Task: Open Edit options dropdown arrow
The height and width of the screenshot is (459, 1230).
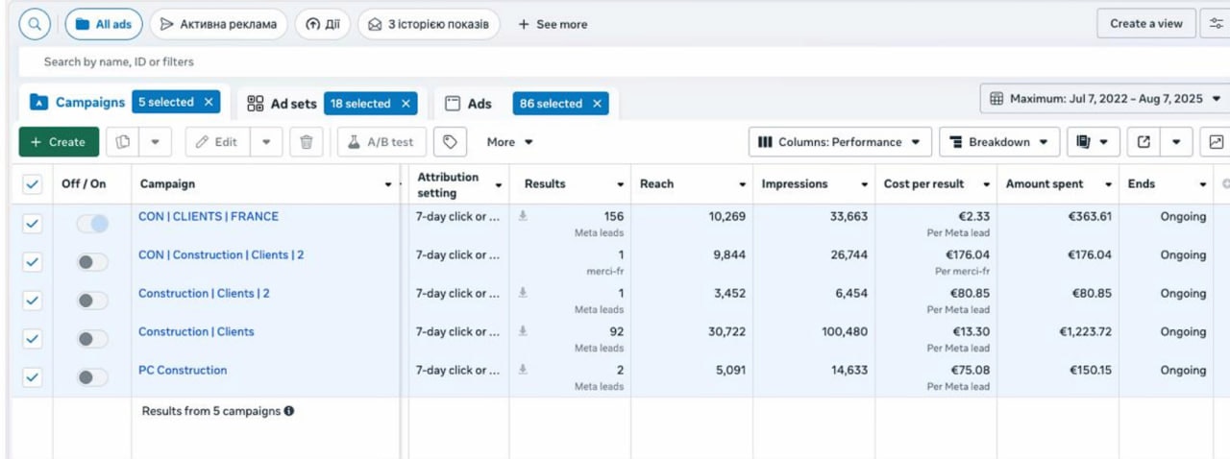Action: click(x=266, y=142)
